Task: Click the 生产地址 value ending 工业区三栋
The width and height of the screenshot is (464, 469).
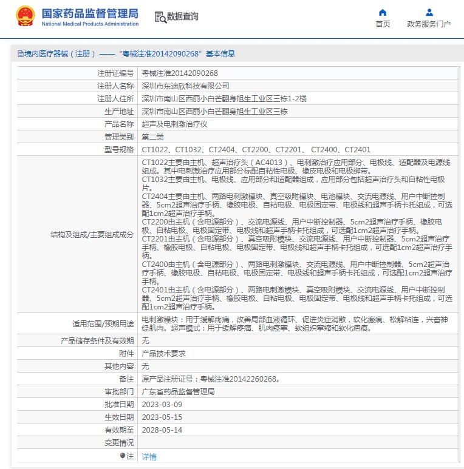Action: coord(214,112)
